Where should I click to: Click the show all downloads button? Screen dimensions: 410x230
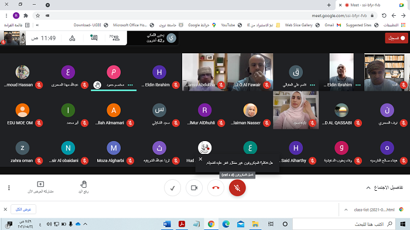pyautogui.click(x=23, y=210)
